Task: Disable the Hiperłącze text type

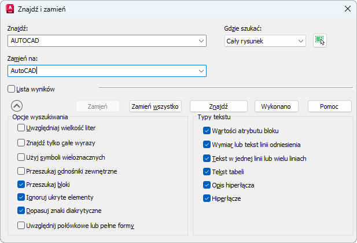Action: pos(207,198)
